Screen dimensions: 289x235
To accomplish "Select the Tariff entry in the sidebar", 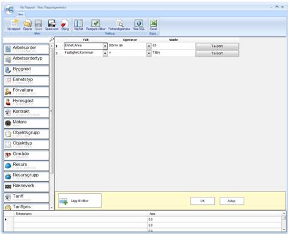I will [26, 197].
